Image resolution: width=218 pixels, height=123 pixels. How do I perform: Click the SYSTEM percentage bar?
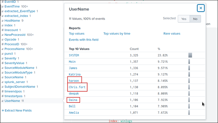pos(190,55)
